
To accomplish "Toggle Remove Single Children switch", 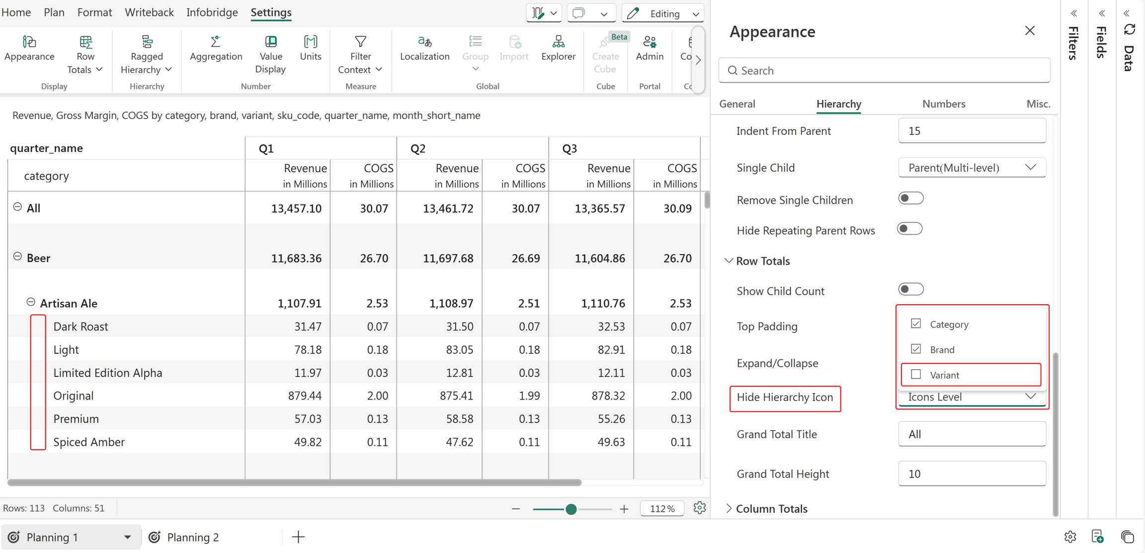I will pos(910,199).
